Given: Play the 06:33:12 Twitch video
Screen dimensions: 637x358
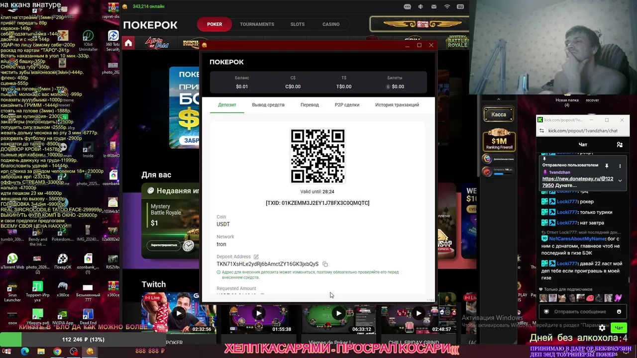Looking at the screenshot, I should click(338, 313).
